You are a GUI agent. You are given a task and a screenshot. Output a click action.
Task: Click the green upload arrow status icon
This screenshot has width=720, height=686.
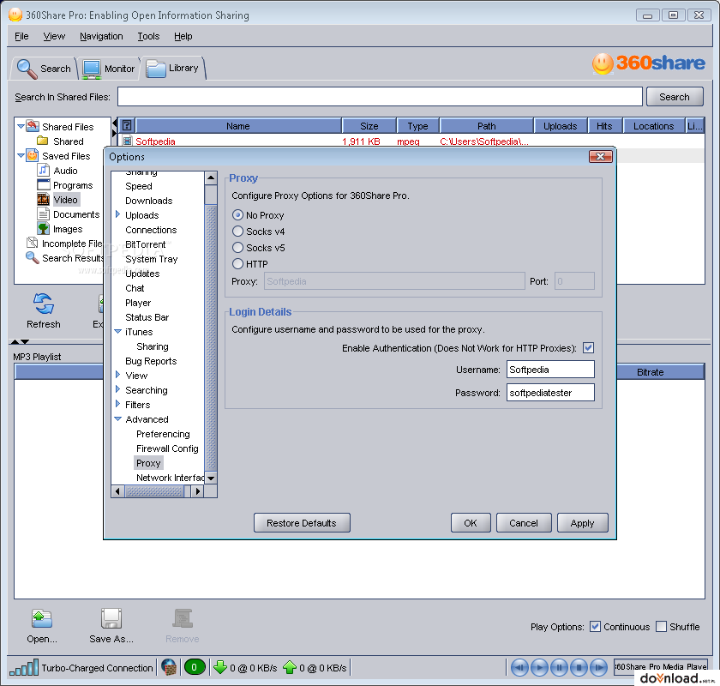[290, 667]
